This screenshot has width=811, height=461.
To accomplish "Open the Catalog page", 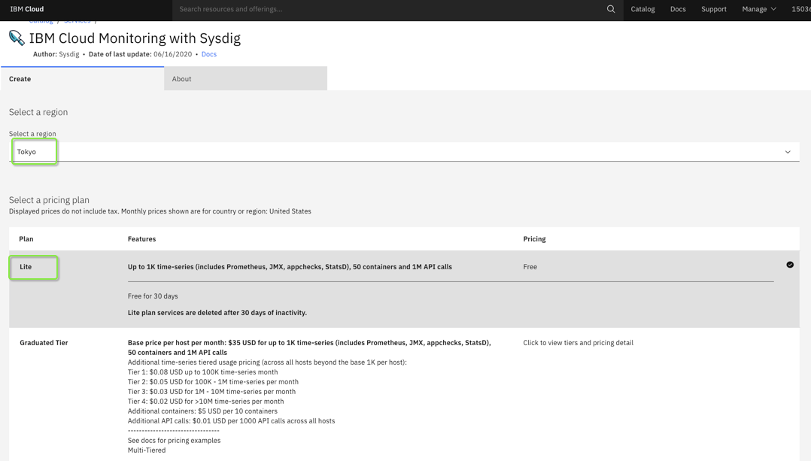I will pos(642,9).
